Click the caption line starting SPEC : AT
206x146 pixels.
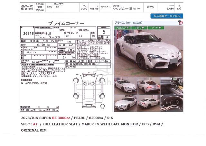[x=92, y=124]
